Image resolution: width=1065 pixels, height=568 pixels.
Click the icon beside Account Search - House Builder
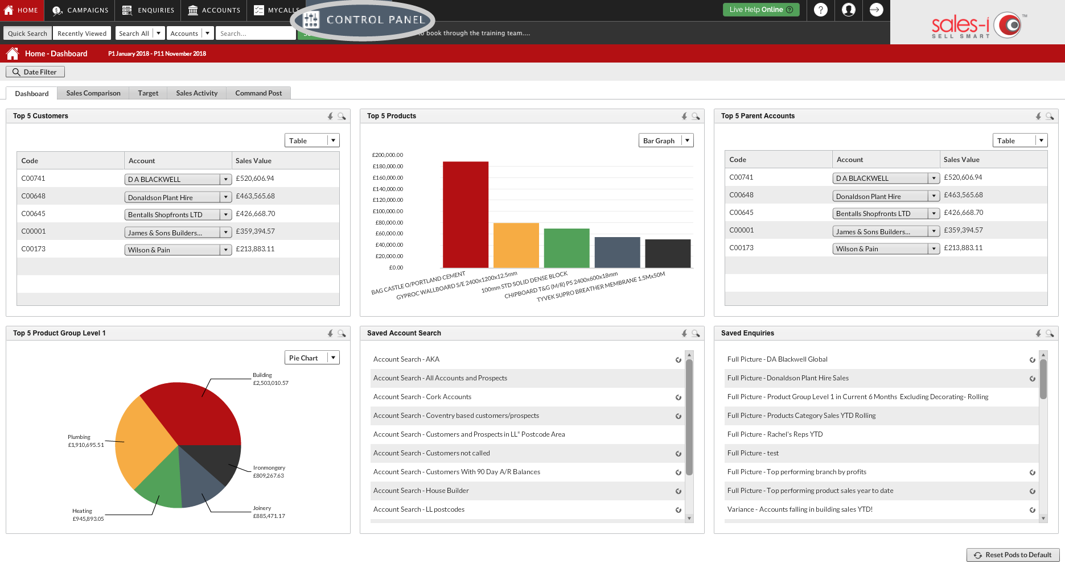[679, 491]
